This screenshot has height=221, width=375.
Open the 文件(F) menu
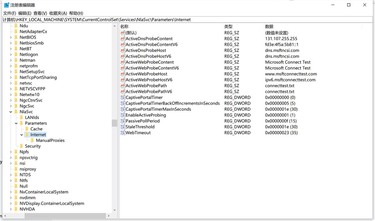tap(10, 13)
